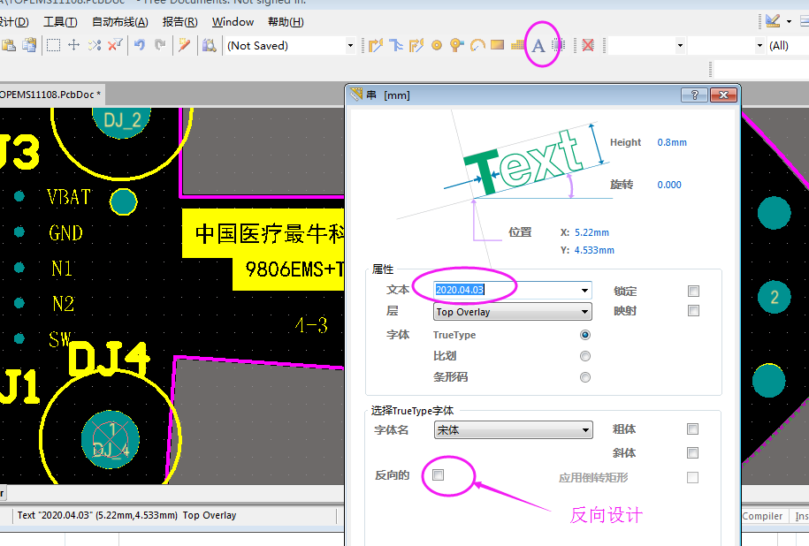Click the Redo arrow icon
This screenshot has width=809, height=546.
160,45
